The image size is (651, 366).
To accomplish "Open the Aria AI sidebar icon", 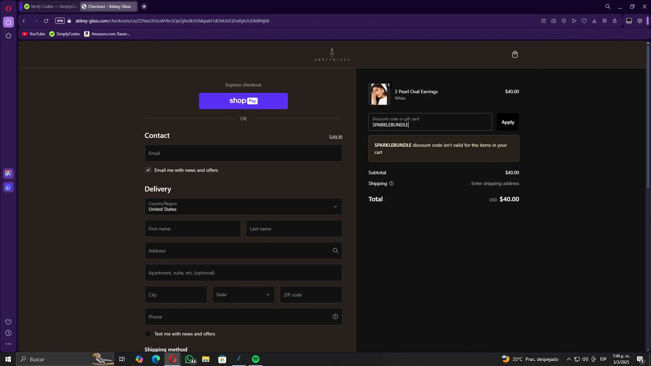I will [x=8, y=173].
